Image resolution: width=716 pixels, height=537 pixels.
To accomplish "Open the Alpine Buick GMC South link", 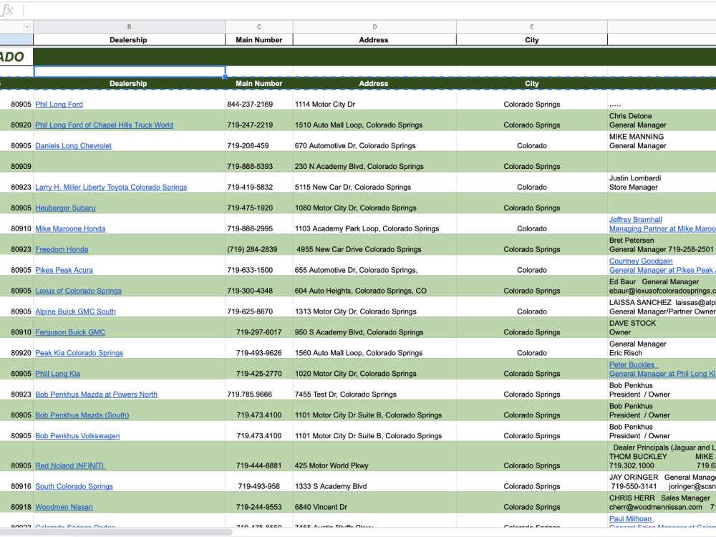I will pos(75,311).
